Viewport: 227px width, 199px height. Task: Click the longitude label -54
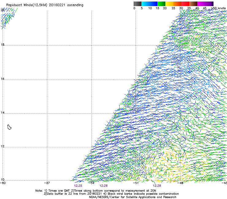(91, 183)
